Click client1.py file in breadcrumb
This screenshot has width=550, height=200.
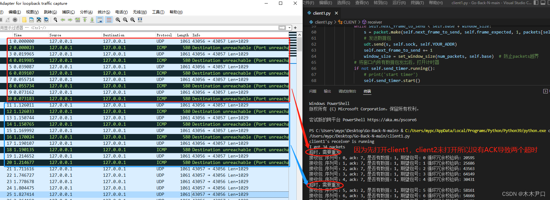point(321,22)
